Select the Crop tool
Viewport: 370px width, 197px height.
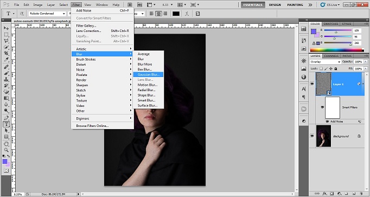click(x=6, y=53)
